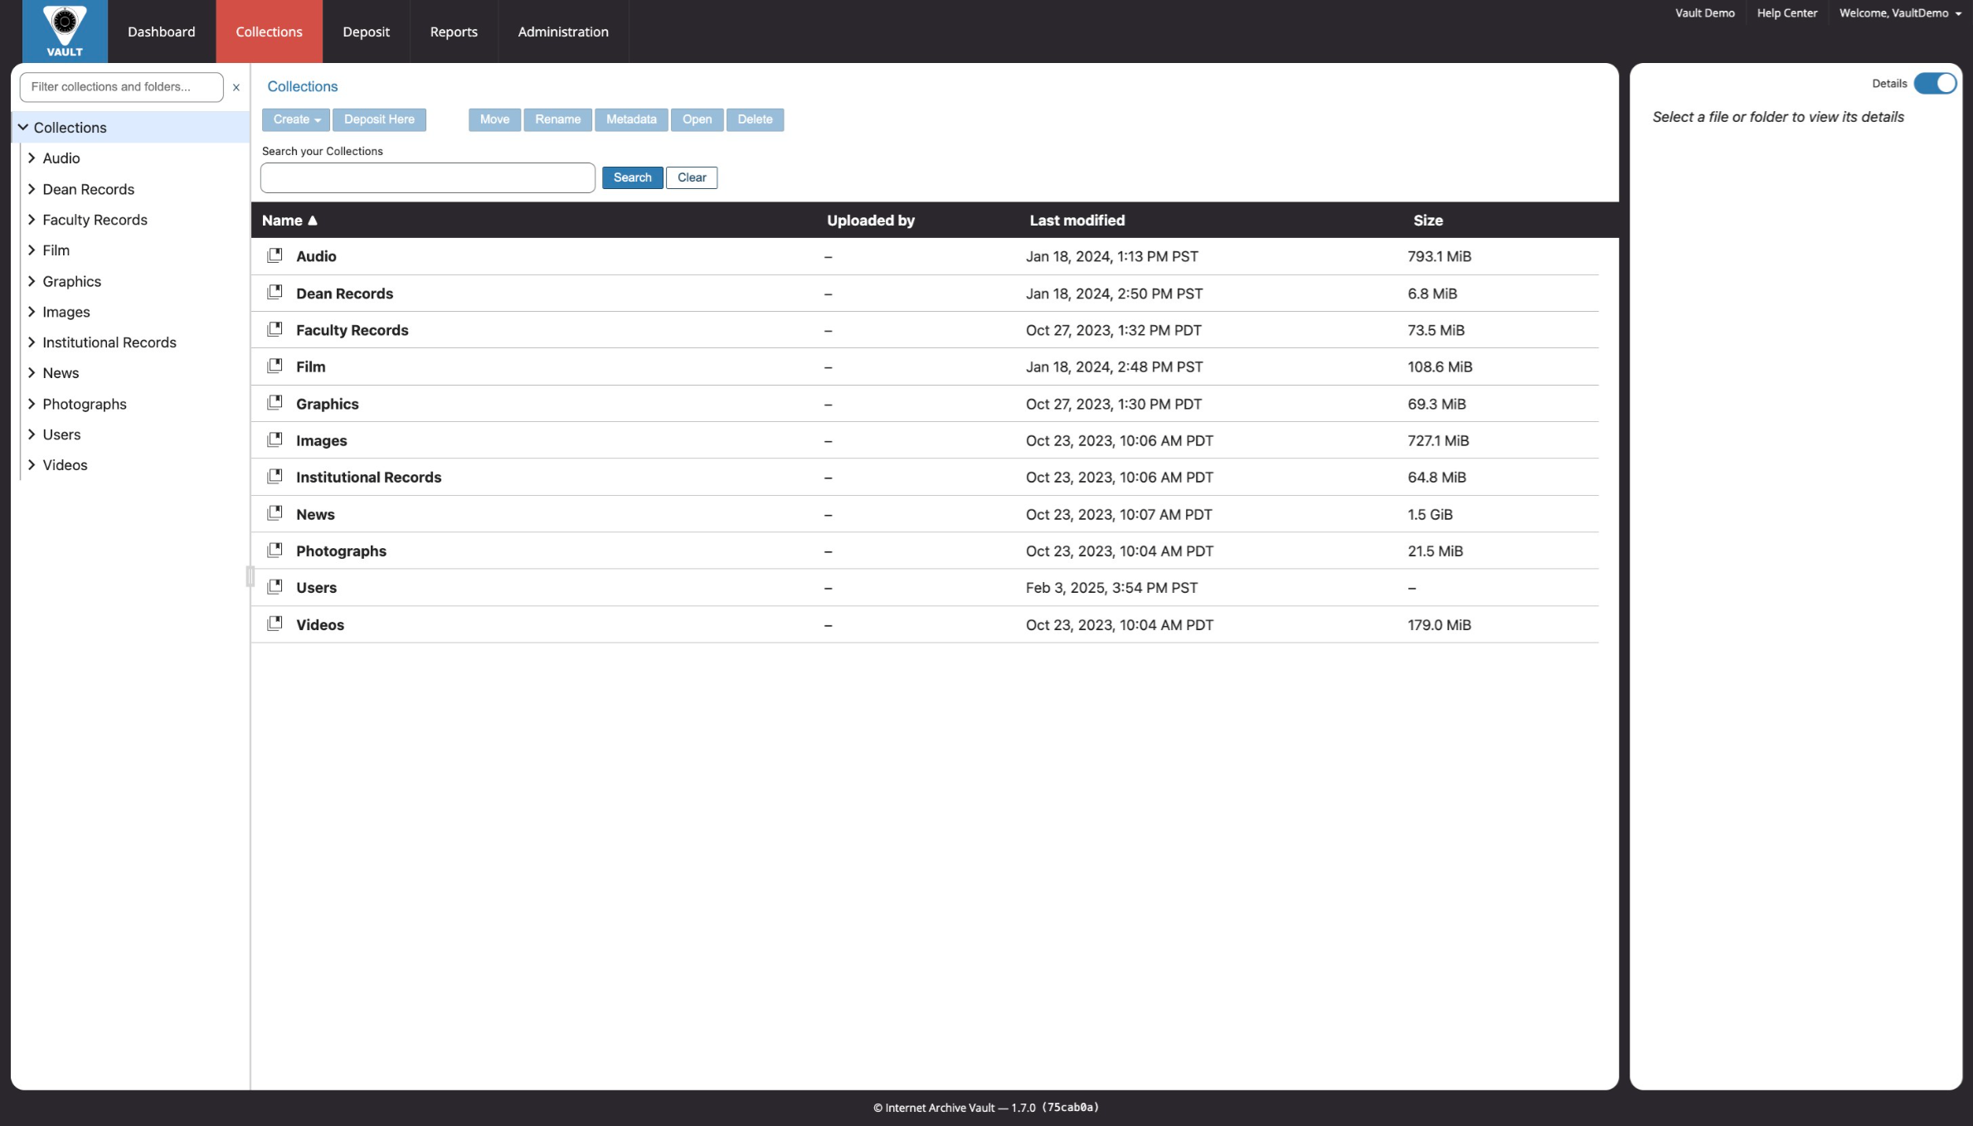
Task: Go to the Dashboard tab
Action: coord(162,32)
